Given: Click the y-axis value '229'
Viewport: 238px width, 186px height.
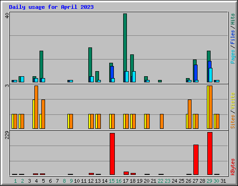Looking at the screenshot, I should (x=7, y=135).
